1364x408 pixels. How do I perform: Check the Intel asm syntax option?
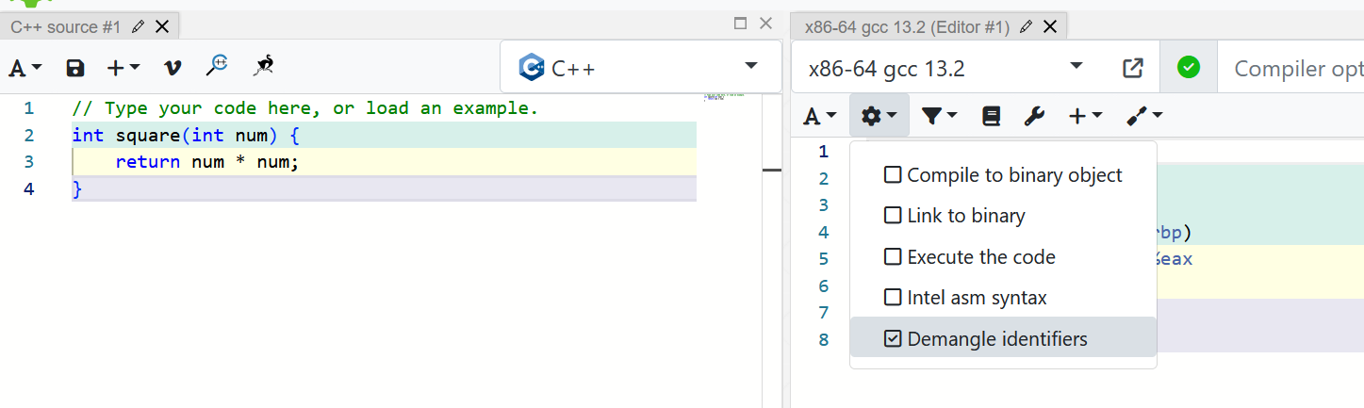point(893,298)
